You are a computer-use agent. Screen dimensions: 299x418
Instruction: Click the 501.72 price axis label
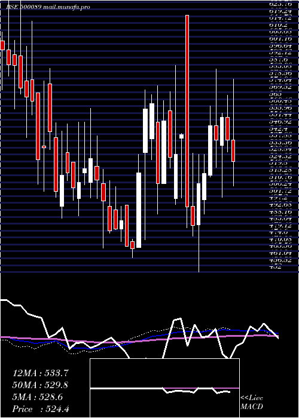(x=280, y=191)
